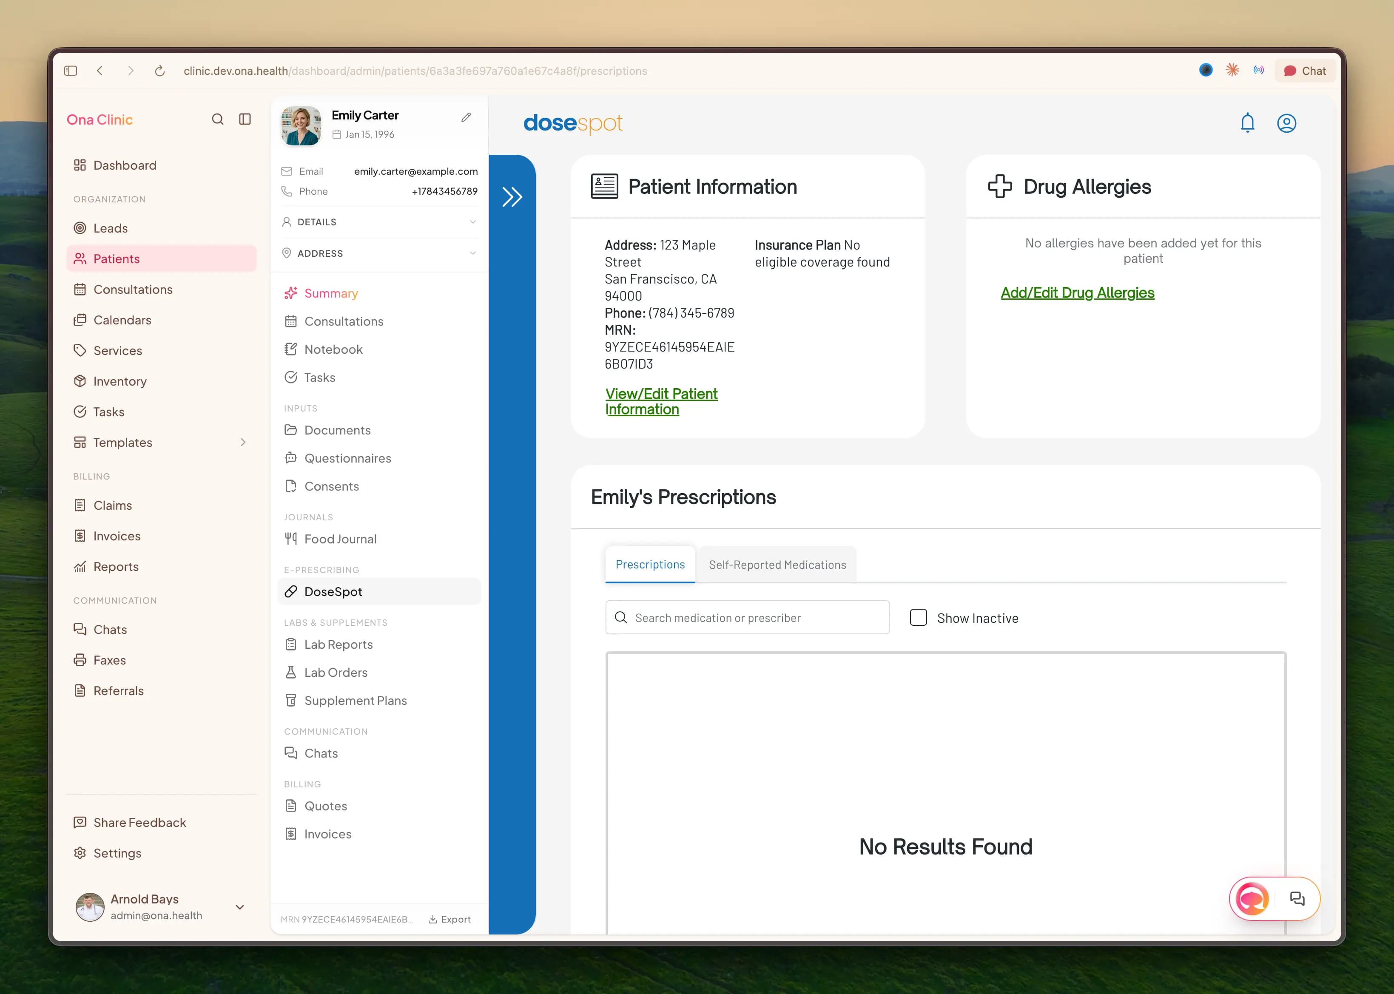
Task: Open patient Tasks in the patient menu
Action: (x=379, y=378)
